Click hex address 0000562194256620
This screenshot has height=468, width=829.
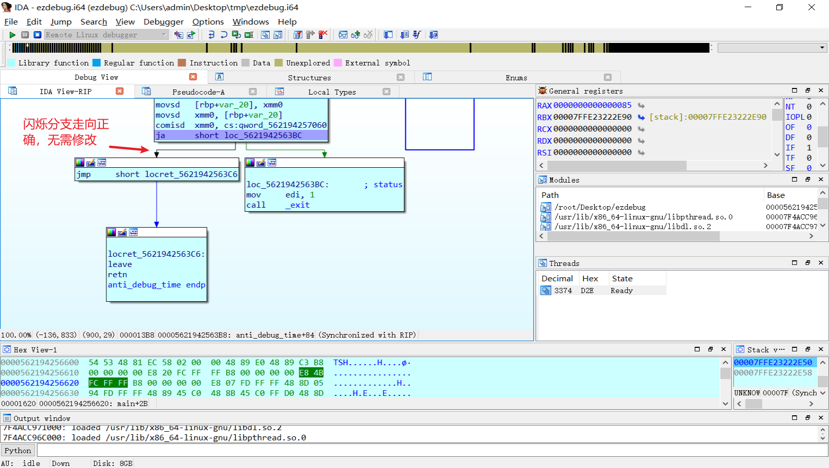click(x=40, y=383)
